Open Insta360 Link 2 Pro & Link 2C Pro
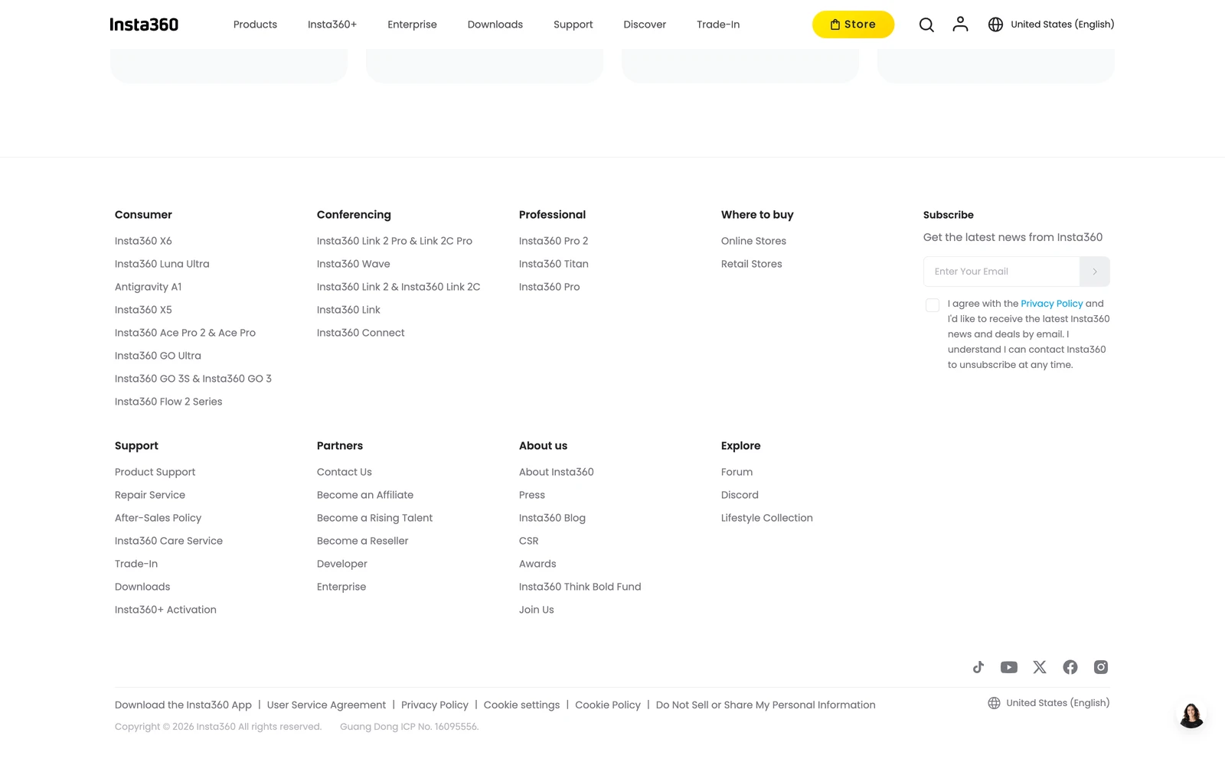This screenshot has height=765, width=1225. 394,241
